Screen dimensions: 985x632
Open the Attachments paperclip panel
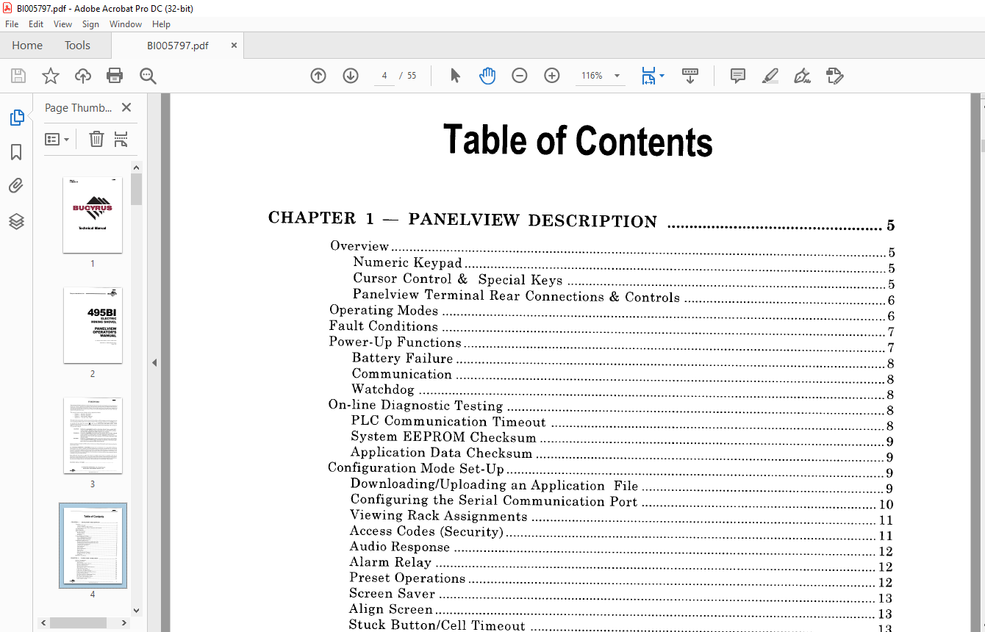pyautogui.click(x=16, y=186)
